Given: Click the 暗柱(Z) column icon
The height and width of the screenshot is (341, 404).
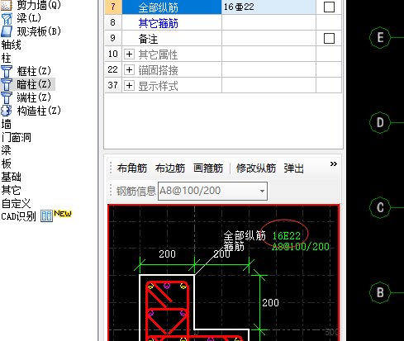Looking at the screenshot, I should [7, 84].
